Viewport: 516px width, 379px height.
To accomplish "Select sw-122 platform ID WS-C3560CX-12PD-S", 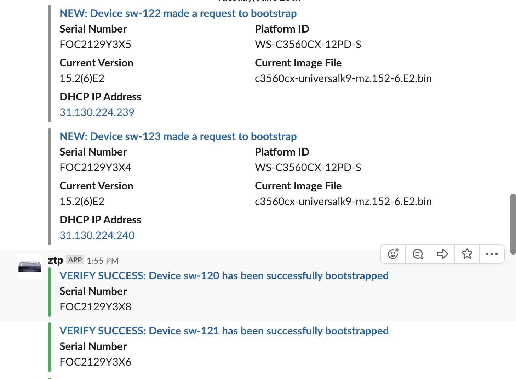I will coord(308,45).
